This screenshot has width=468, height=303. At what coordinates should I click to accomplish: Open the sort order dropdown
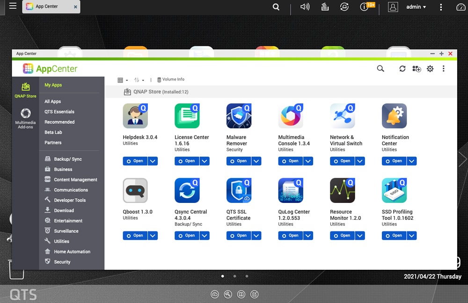139,80
